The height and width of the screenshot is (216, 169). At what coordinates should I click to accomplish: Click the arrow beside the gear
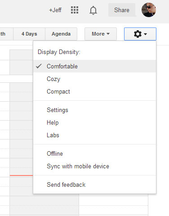pyautogui.click(x=145, y=34)
